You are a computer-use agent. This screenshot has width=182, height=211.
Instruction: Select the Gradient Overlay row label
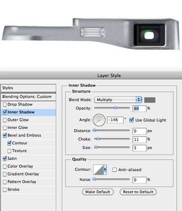23,174
